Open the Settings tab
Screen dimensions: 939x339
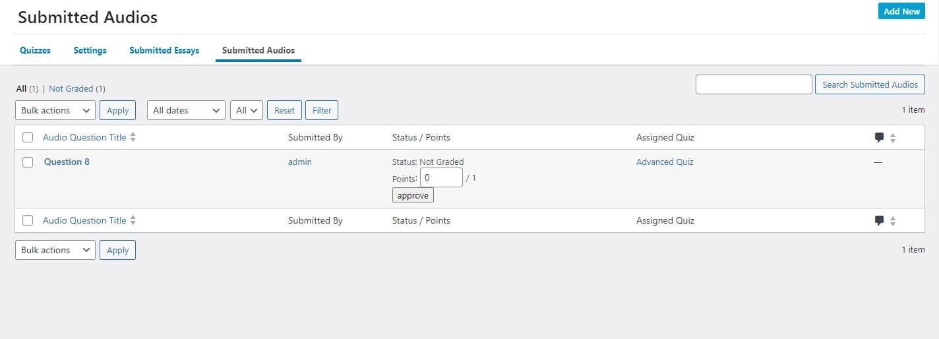(90, 50)
